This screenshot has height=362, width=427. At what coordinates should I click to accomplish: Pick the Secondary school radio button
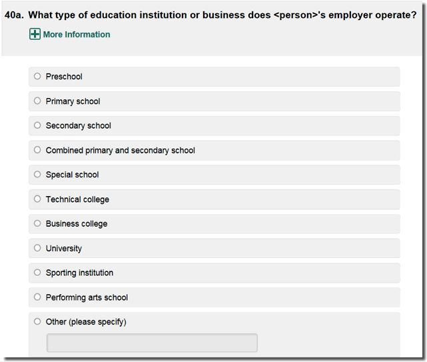[37, 125]
